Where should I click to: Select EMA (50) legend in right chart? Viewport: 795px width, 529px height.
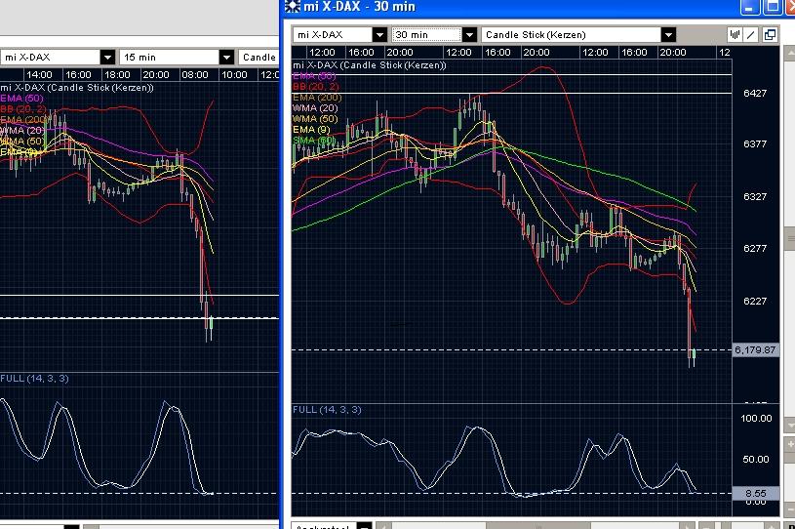[x=314, y=75]
